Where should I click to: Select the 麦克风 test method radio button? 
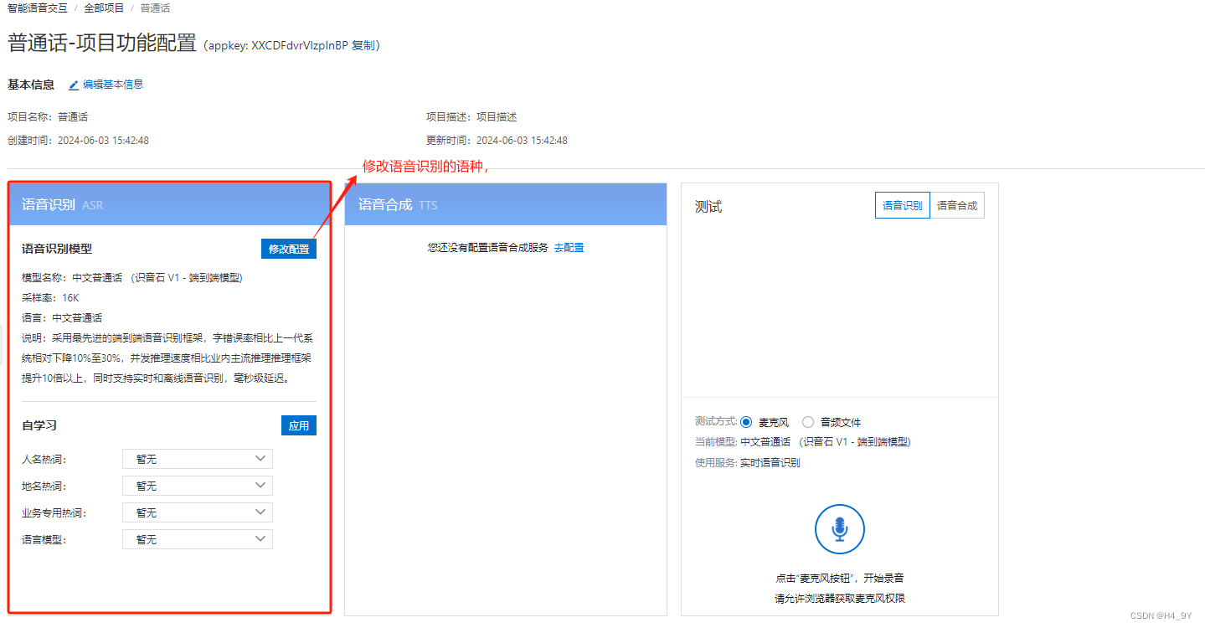(745, 421)
